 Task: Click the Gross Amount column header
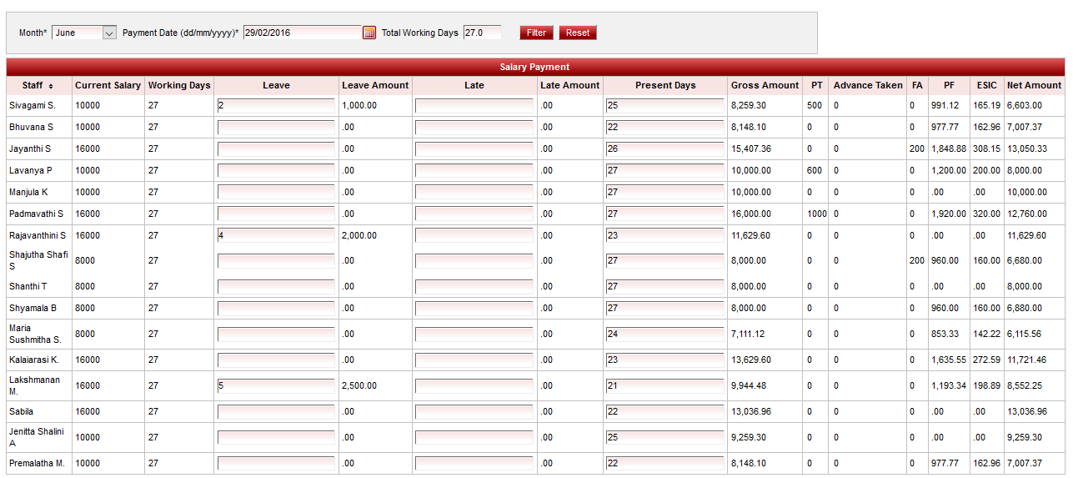coord(765,85)
